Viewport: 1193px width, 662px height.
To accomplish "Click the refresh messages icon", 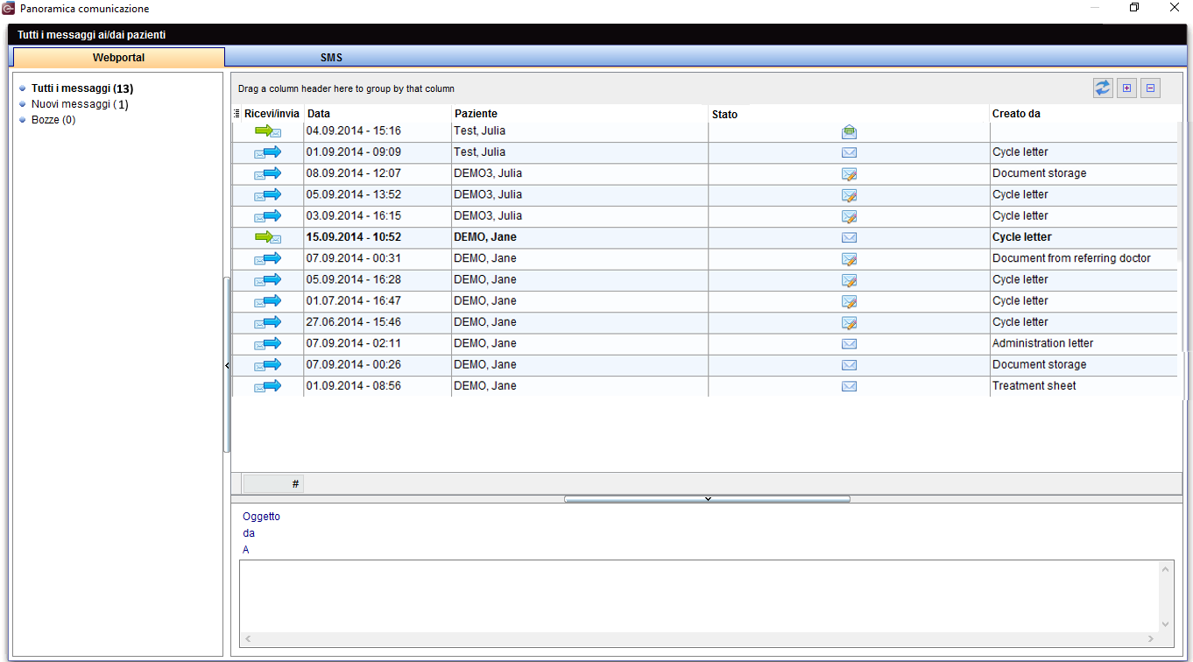I will pos(1103,88).
